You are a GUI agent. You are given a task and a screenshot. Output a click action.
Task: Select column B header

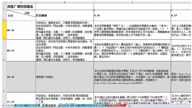click(x=65, y=2)
